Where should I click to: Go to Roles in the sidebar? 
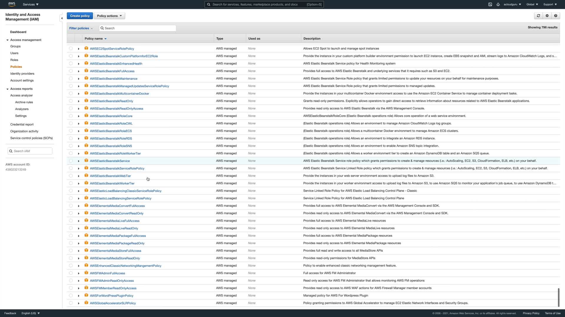[14, 60]
